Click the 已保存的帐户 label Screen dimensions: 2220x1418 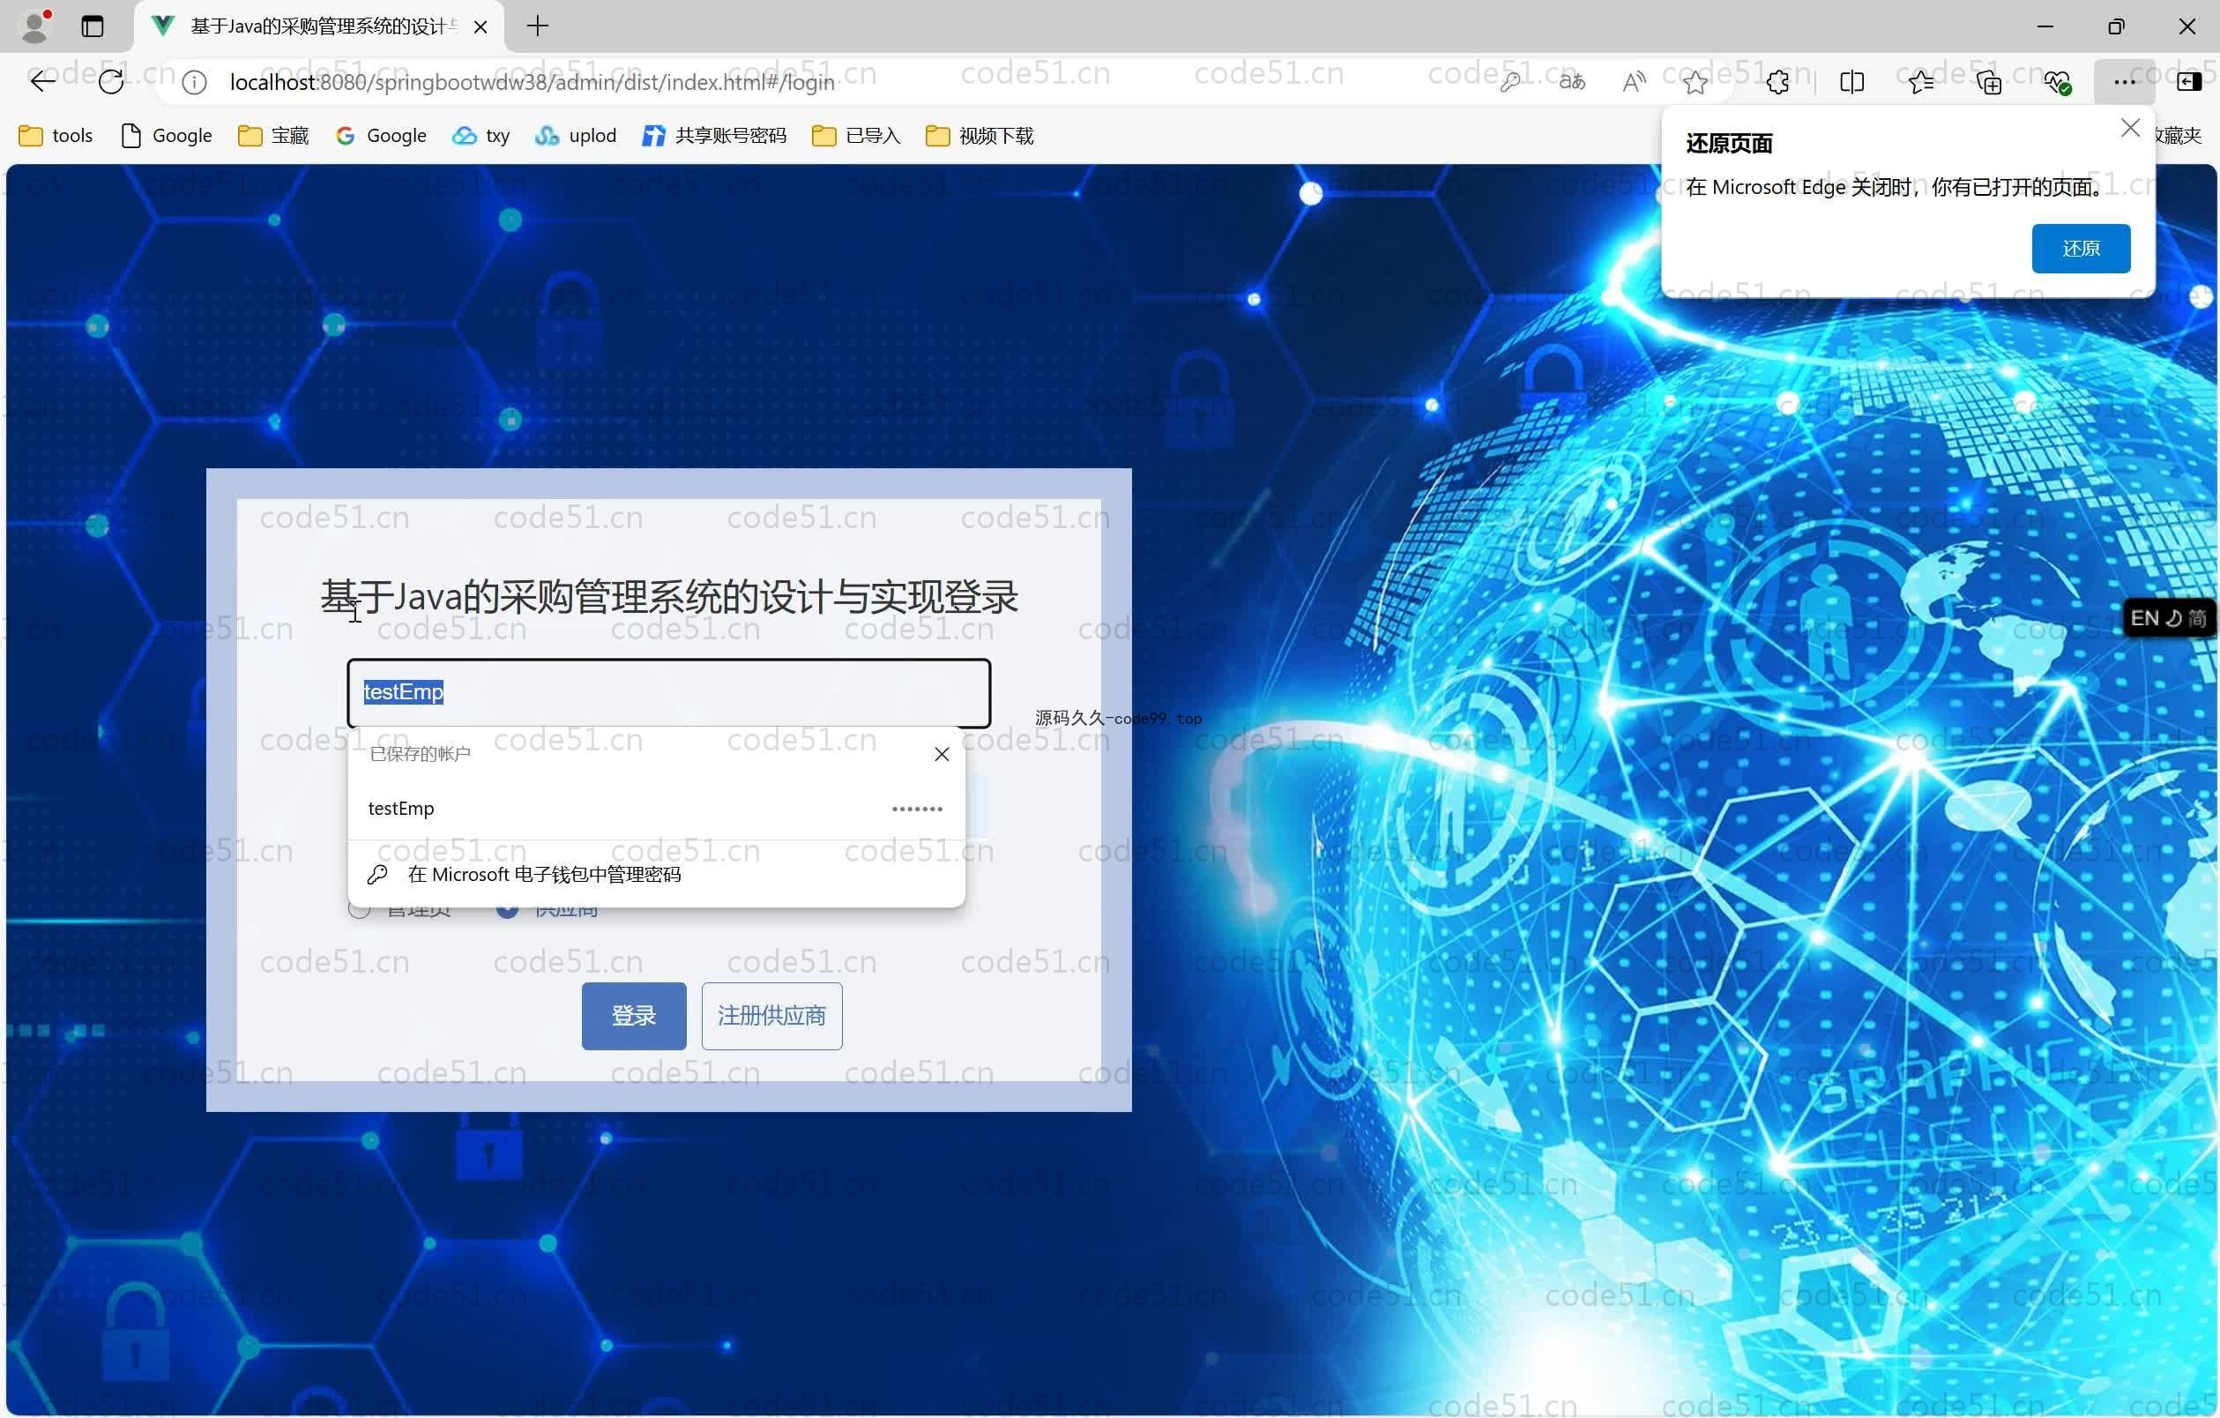pos(420,754)
